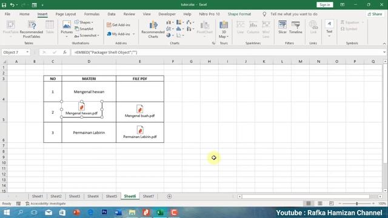Open PowerPoint from the taskbar
This screenshot has width=388, height=218.
click(x=76, y=213)
